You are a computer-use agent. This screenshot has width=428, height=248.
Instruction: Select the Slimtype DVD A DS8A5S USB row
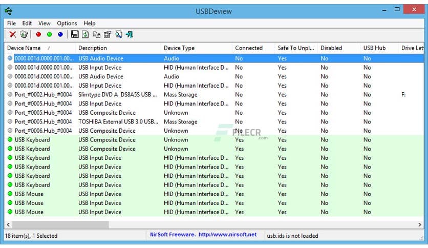(215, 94)
